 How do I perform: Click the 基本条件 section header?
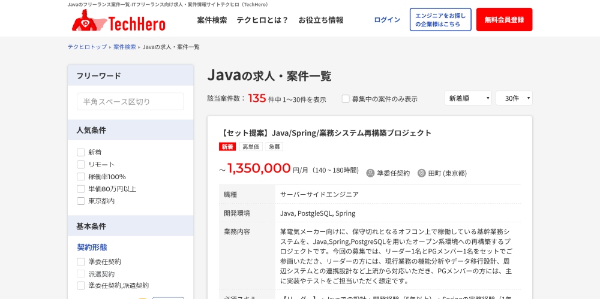[x=130, y=226]
